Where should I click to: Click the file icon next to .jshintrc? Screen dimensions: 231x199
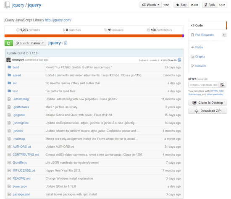9,131
